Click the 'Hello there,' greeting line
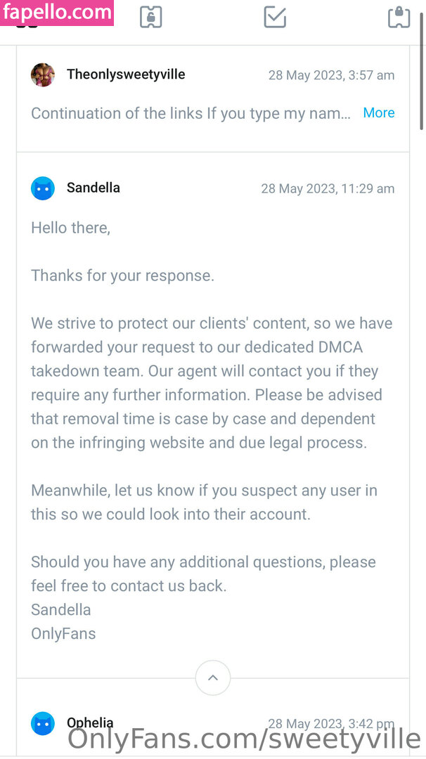Viewport: 426px width, 759px height. pyautogui.click(x=70, y=228)
